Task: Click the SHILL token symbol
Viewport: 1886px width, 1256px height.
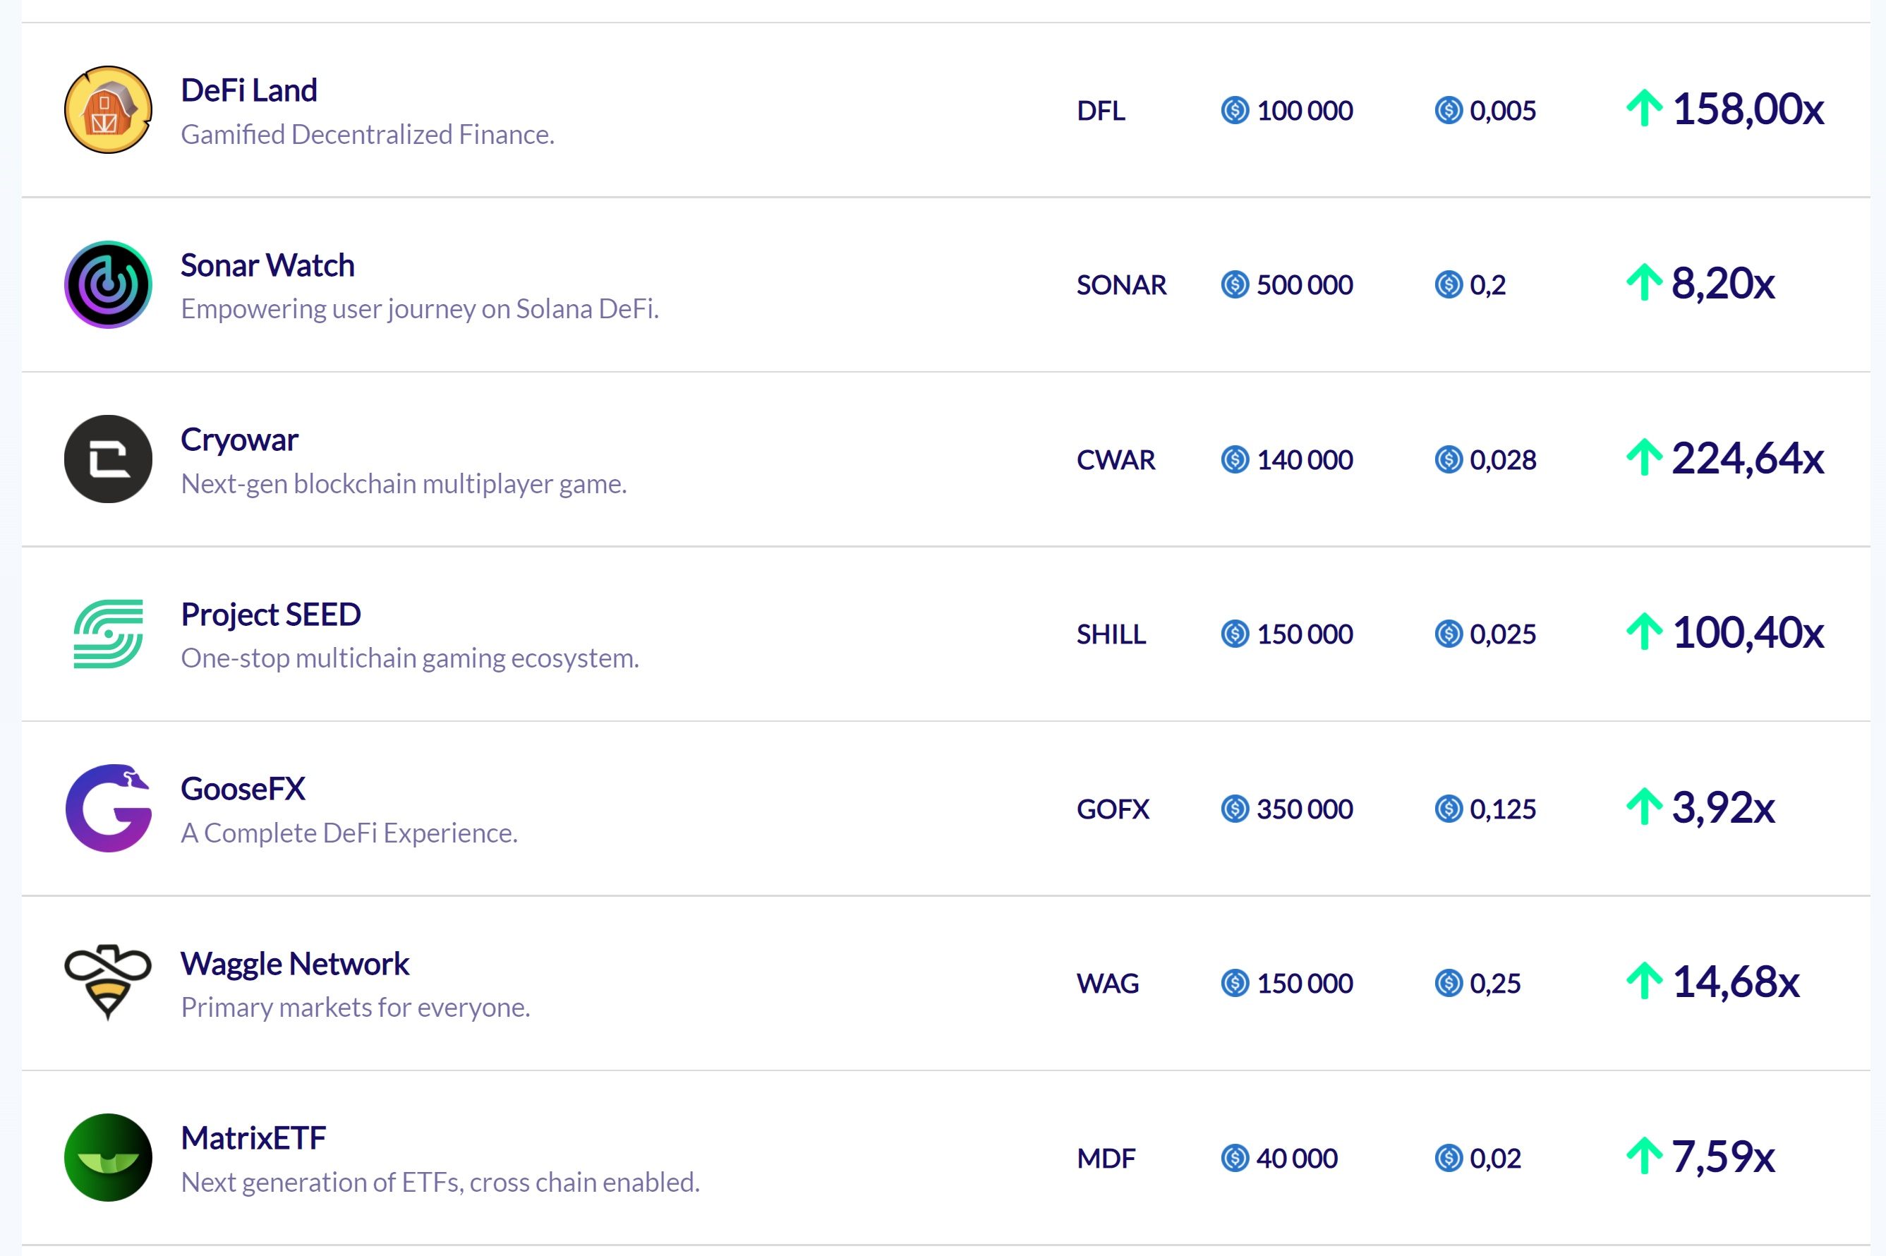Action: tap(1111, 634)
